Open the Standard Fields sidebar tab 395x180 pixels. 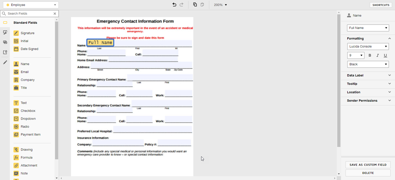point(5,23)
